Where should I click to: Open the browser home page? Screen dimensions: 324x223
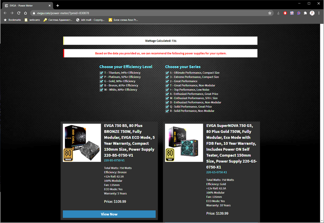point(25,13)
